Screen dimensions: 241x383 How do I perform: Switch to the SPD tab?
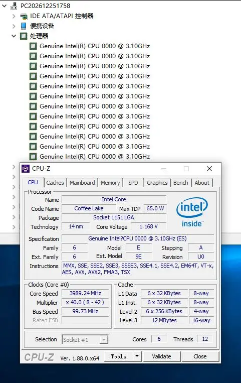coord(133,183)
